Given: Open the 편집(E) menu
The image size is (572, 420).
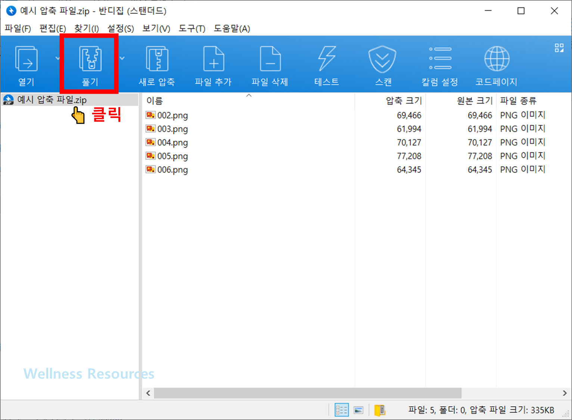Looking at the screenshot, I should click(53, 28).
